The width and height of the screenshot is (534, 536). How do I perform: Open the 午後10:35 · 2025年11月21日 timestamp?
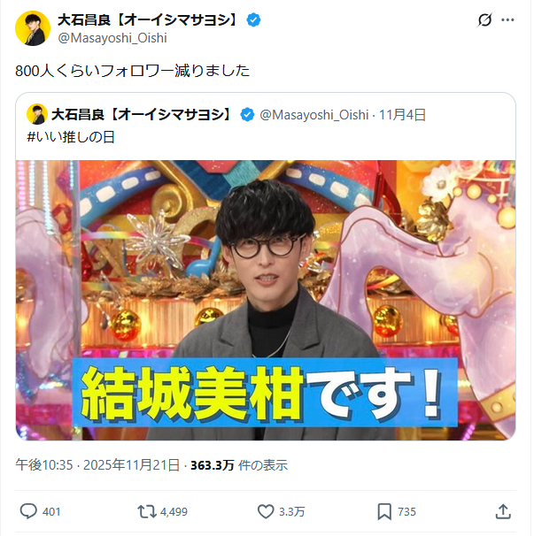tap(97, 465)
